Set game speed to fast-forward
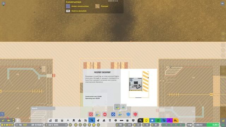This screenshot has height=127, width=226. [7, 125]
